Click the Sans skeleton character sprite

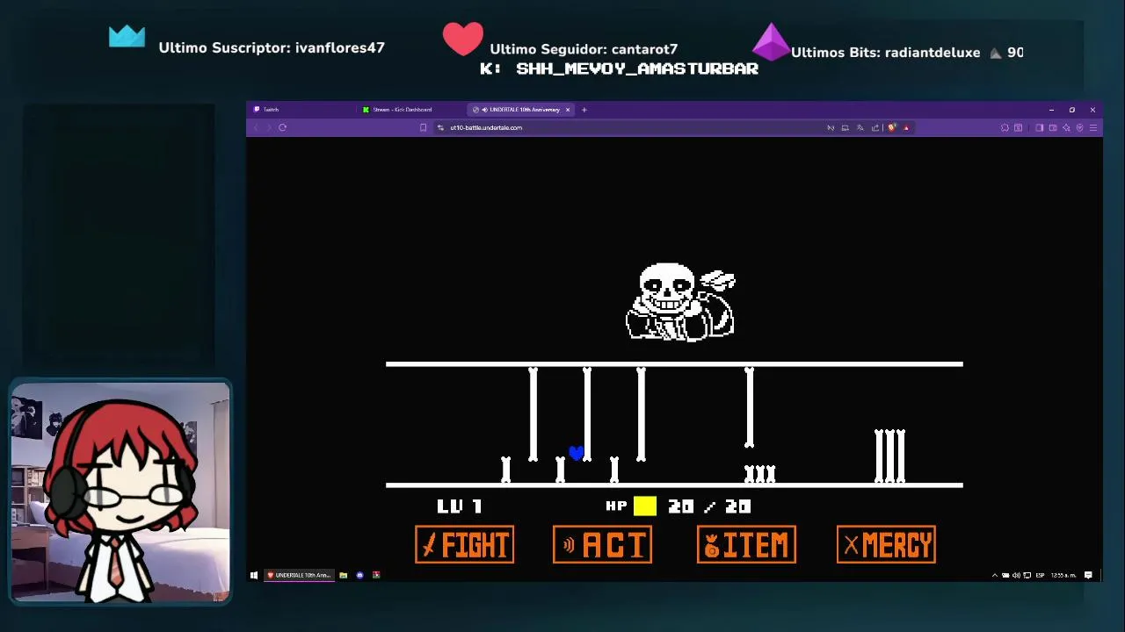point(680,301)
